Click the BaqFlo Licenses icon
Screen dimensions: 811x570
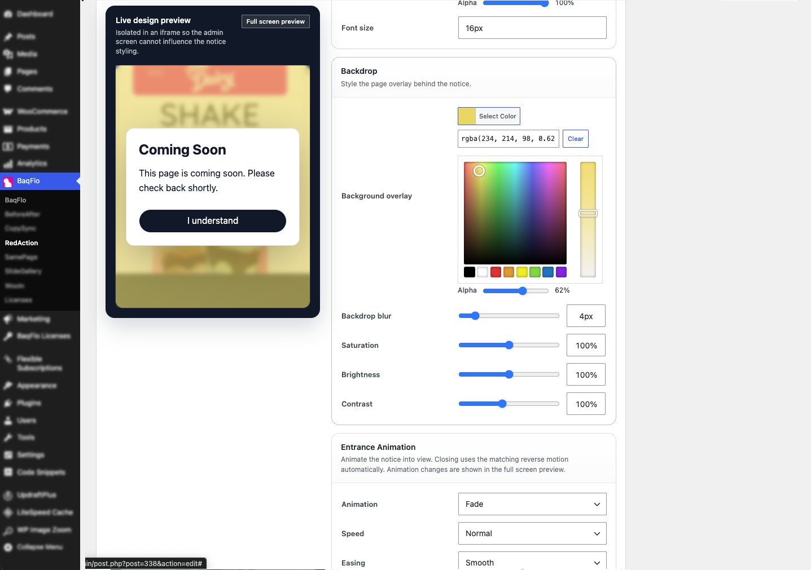[x=8, y=336]
